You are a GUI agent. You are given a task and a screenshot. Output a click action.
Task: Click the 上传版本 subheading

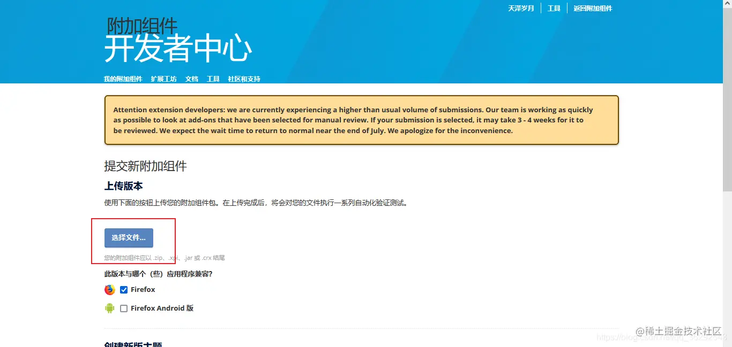click(123, 186)
